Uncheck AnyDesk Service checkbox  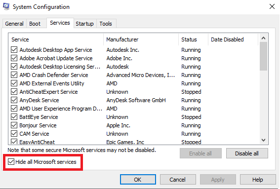pos(14,100)
